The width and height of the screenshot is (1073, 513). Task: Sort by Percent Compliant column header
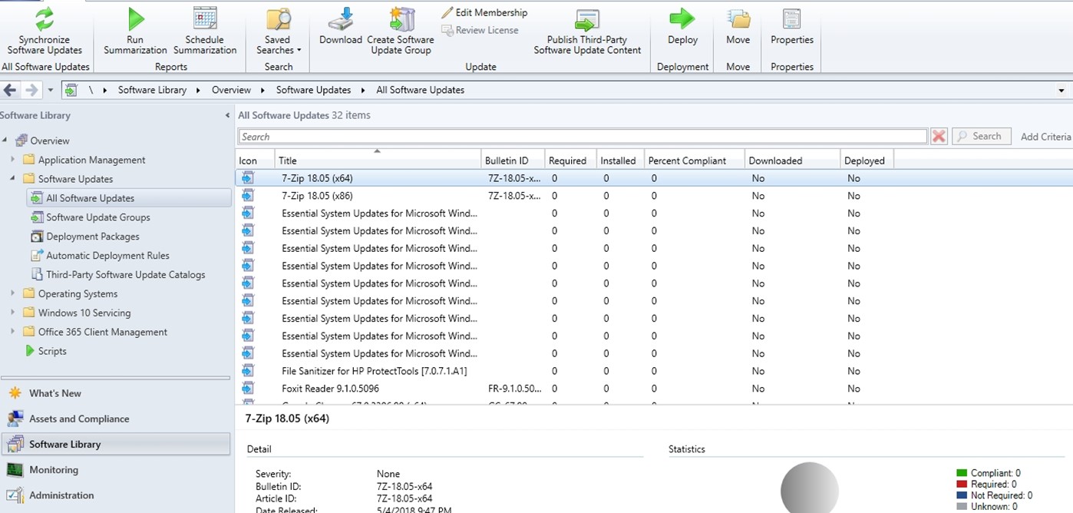695,161
